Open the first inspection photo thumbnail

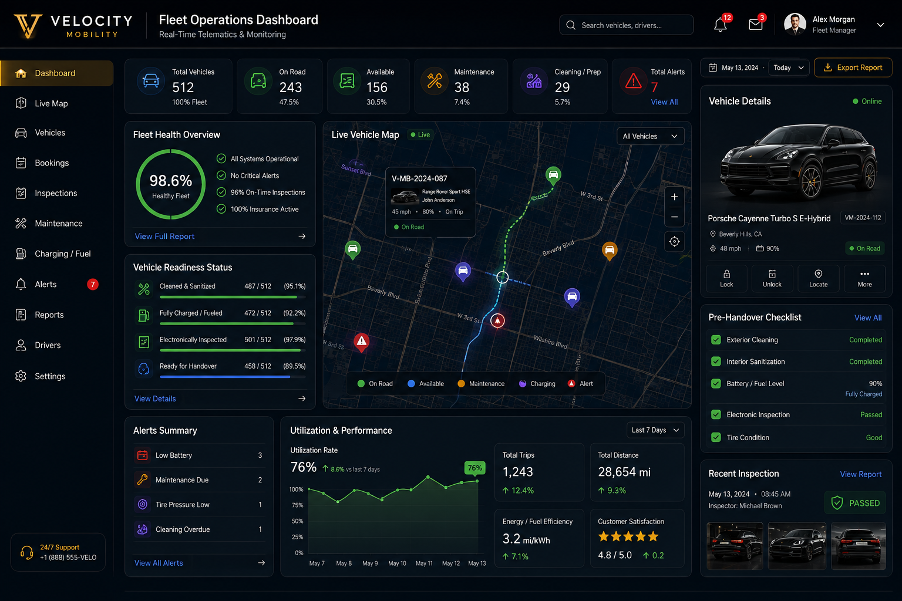pos(735,546)
